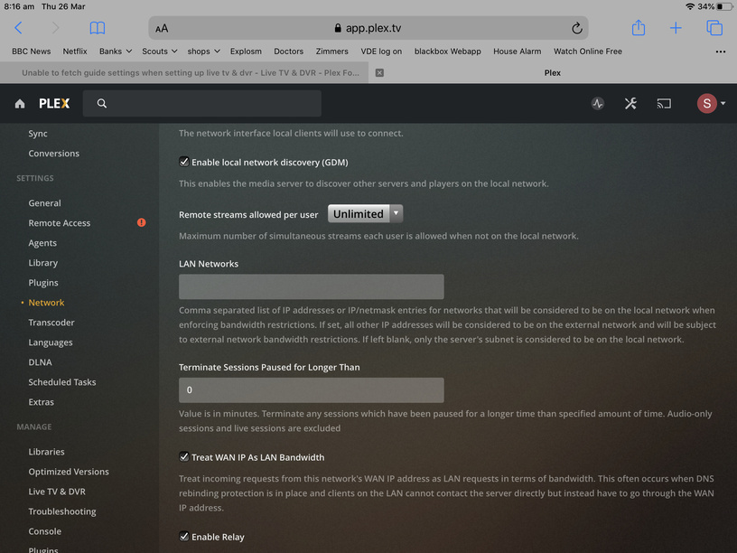Image resolution: width=737 pixels, height=553 pixels.
Task: Open Agents settings
Action: (x=42, y=243)
